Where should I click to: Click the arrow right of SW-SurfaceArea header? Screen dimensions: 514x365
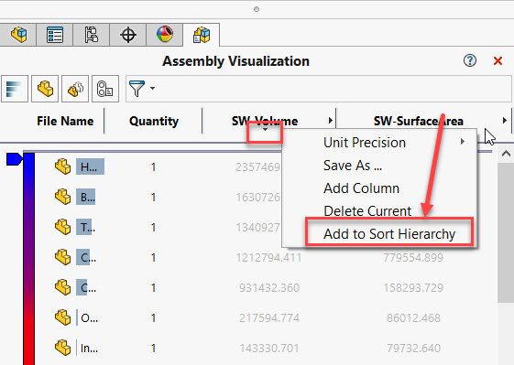click(504, 121)
